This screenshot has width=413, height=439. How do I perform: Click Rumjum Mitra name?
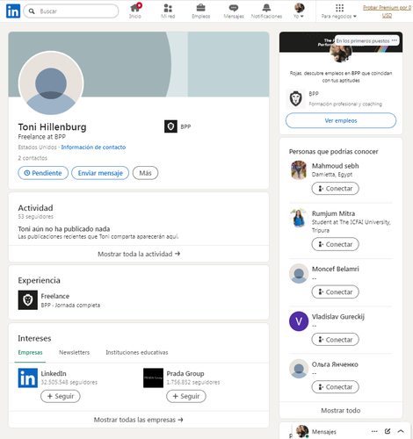pyautogui.click(x=333, y=213)
